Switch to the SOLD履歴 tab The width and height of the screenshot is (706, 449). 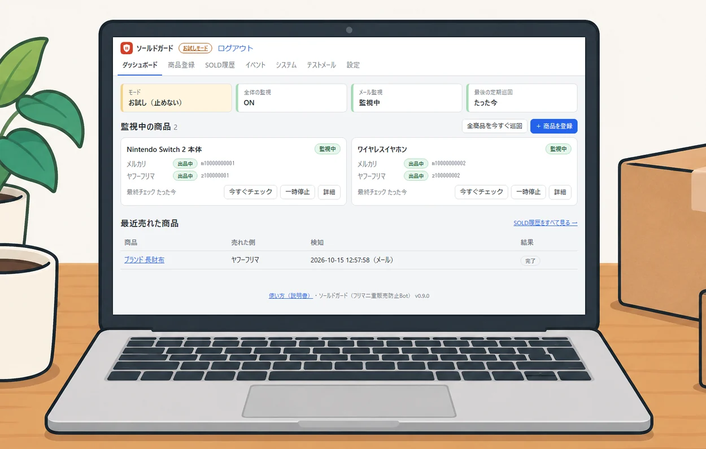tap(220, 65)
